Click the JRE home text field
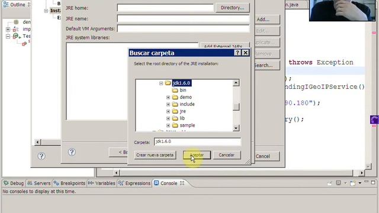 [x=165, y=8]
